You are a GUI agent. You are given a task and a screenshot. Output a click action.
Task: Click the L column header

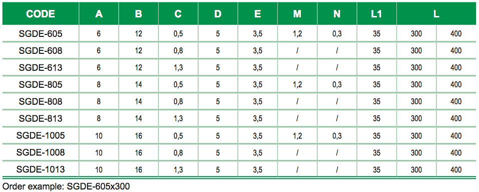click(x=436, y=14)
